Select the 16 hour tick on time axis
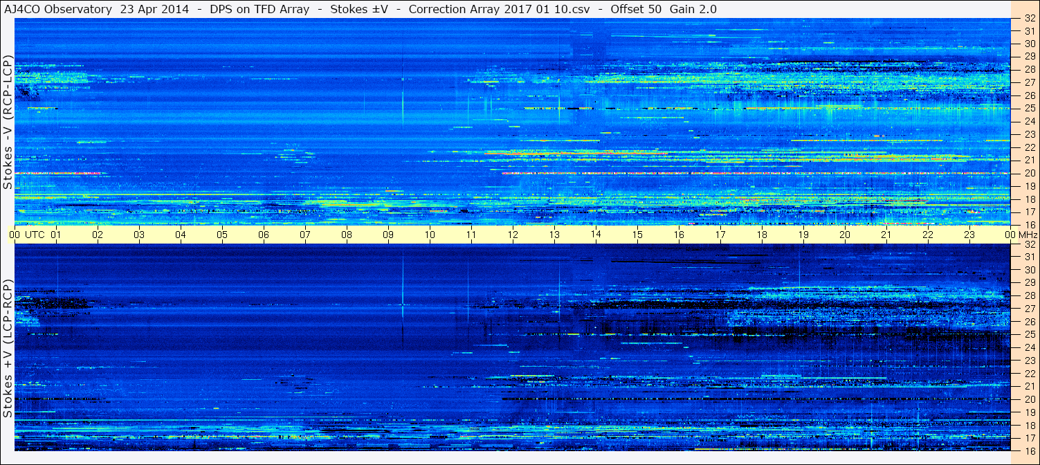 (x=679, y=235)
